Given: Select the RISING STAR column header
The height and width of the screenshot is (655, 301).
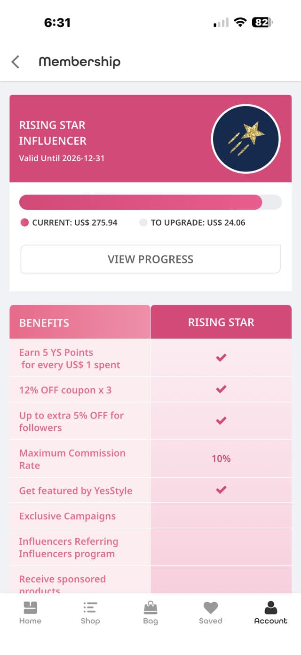Looking at the screenshot, I should (x=221, y=322).
